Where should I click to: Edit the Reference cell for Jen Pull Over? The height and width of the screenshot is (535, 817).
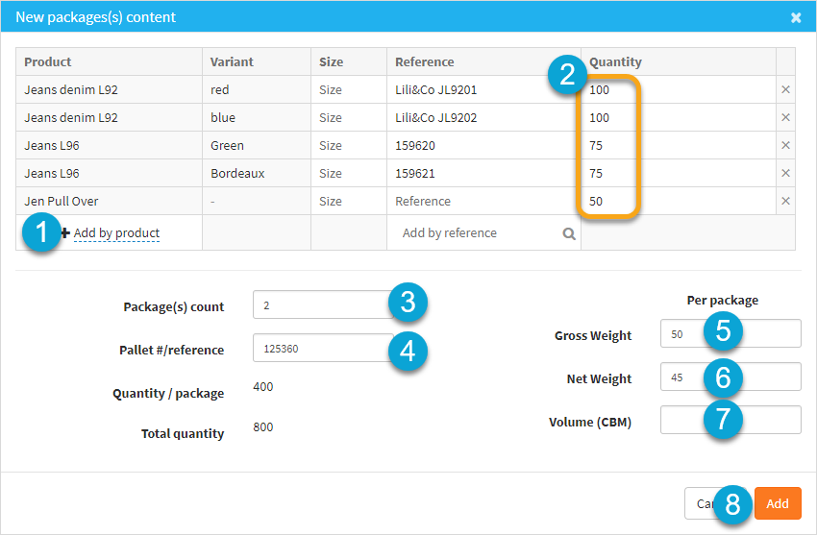483,202
